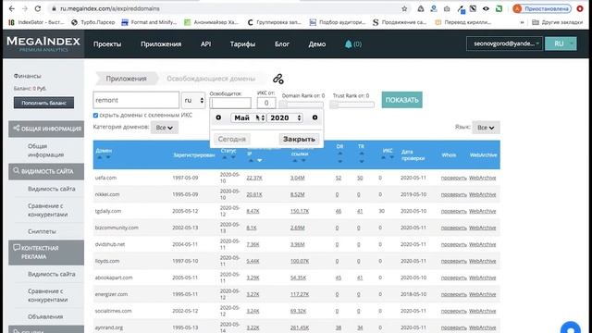Open Общая информация sidebar item
This screenshot has width=592, height=333.
(45, 150)
